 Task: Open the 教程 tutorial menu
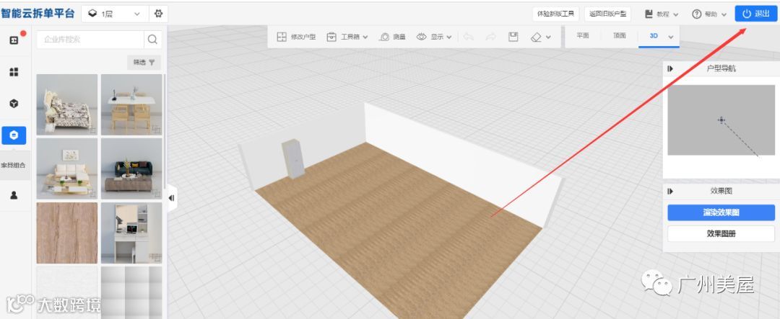662,14
